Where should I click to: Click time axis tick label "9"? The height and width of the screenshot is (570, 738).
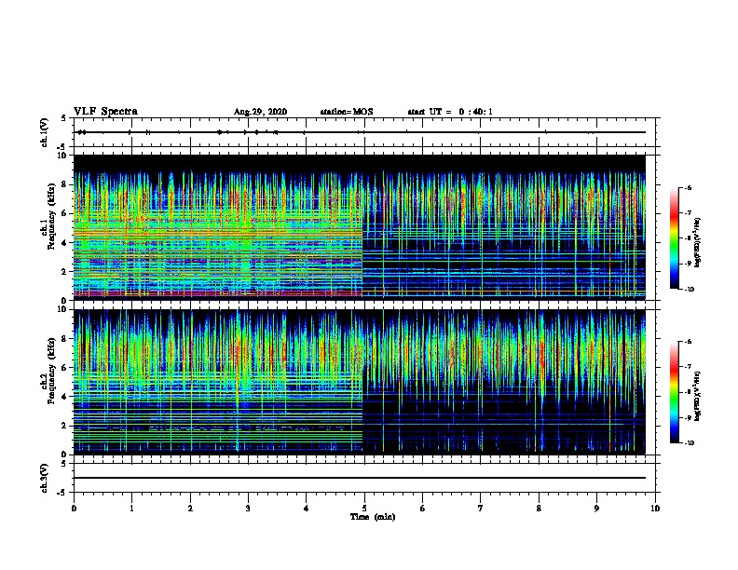pos(596,509)
